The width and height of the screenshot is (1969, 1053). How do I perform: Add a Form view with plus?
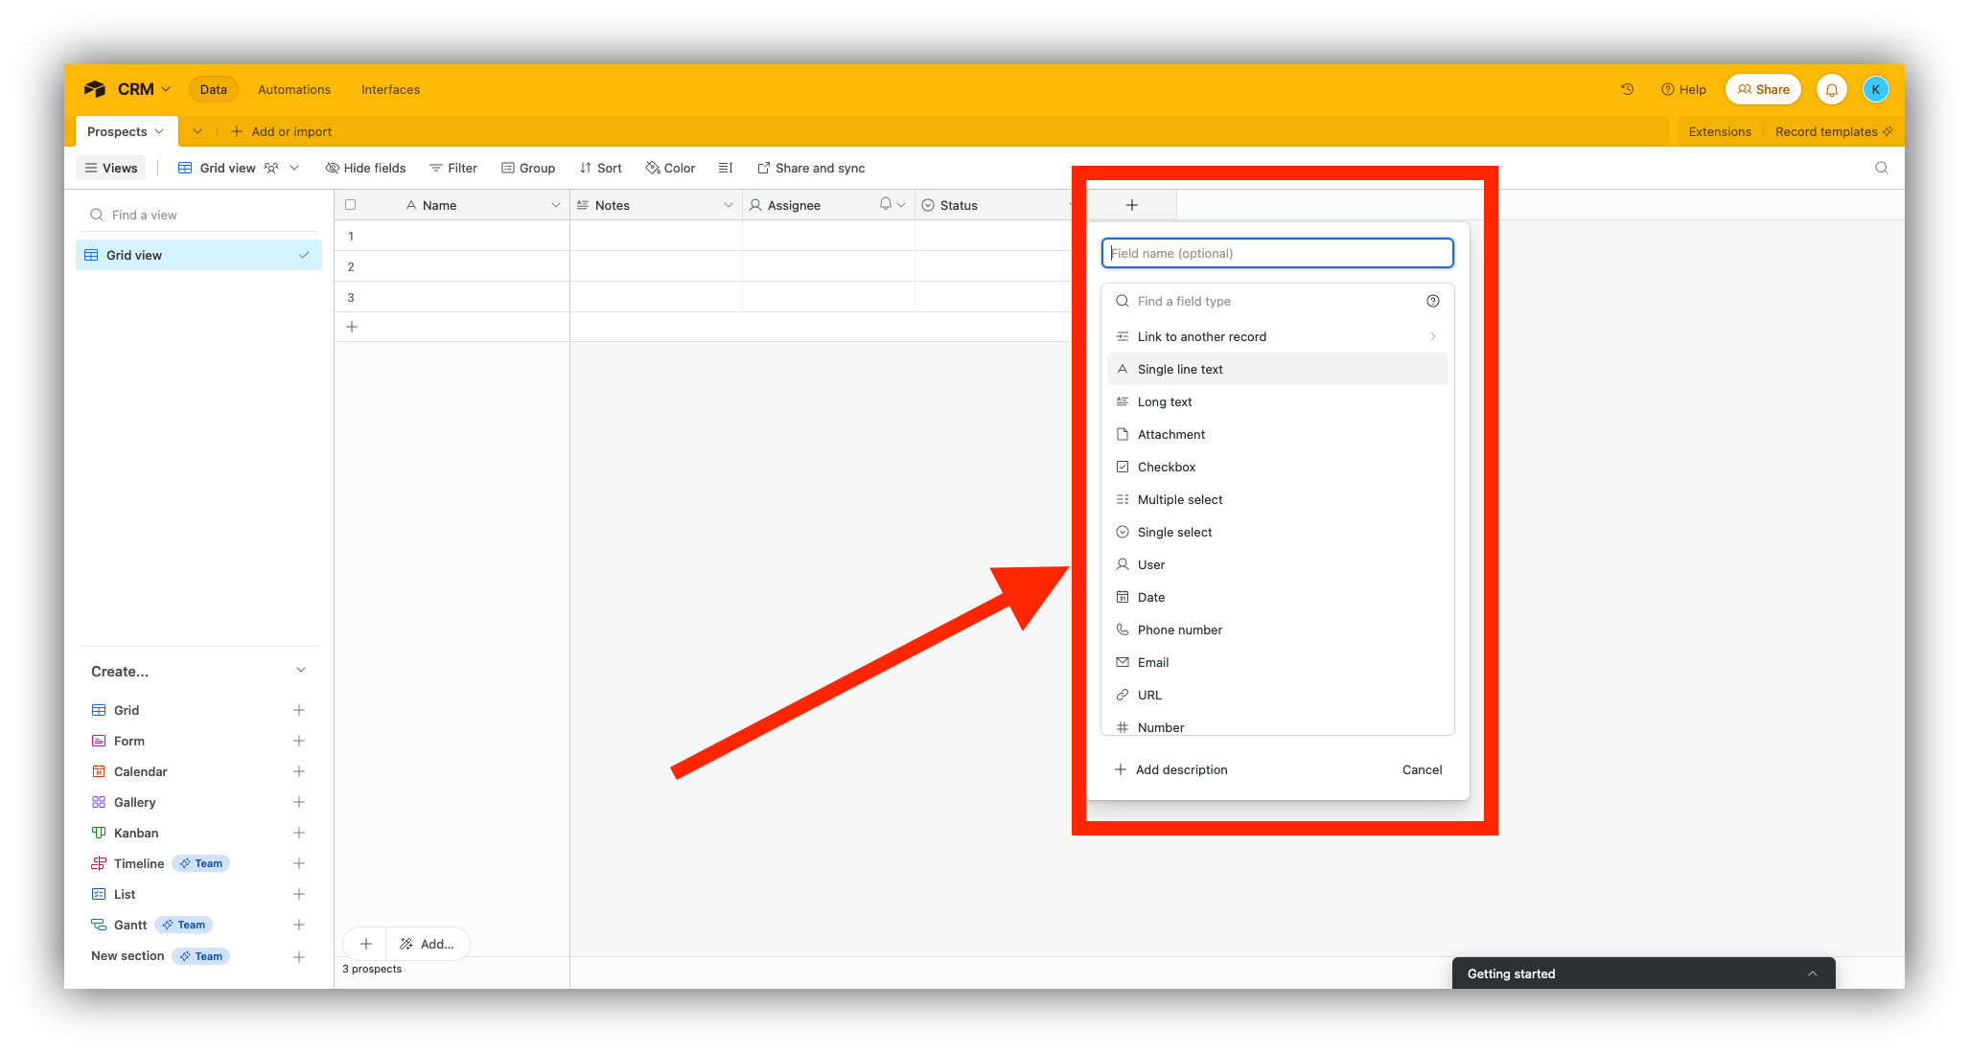(x=299, y=741)
